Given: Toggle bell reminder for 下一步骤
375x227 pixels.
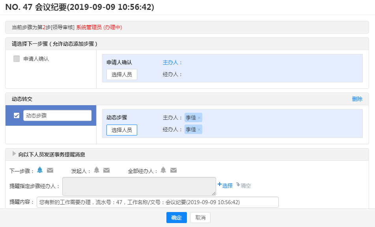Looking at the screenshot, I should [39, 170].
